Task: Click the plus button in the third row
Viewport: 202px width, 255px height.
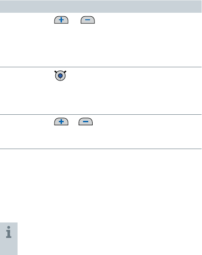Action: coord(61,121)
